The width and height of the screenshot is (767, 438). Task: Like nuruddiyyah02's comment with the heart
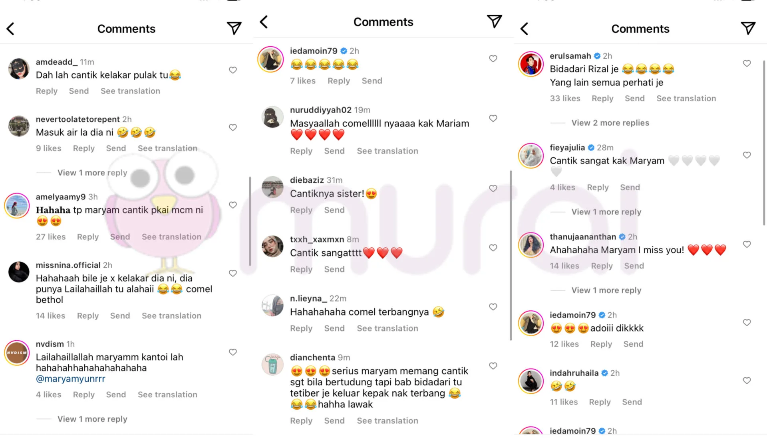tap(493, 118)
